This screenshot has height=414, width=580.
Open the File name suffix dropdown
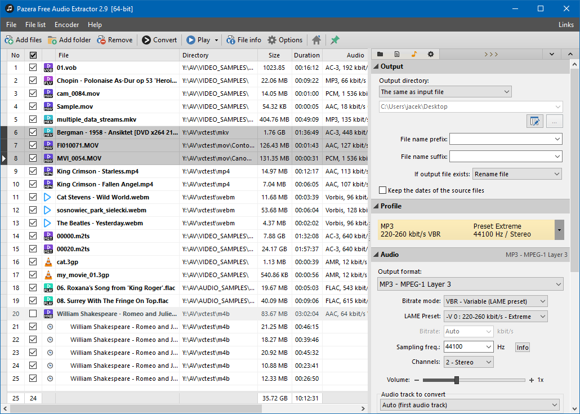pyautogui.click(x=557, y=157)
